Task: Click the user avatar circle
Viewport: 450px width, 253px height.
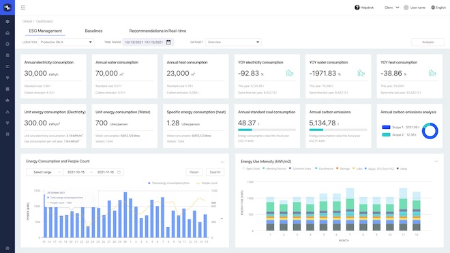Action: (x=406, y=8)
